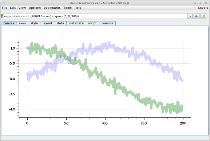Open the bookmark folder star icon

tap(203, 16)
